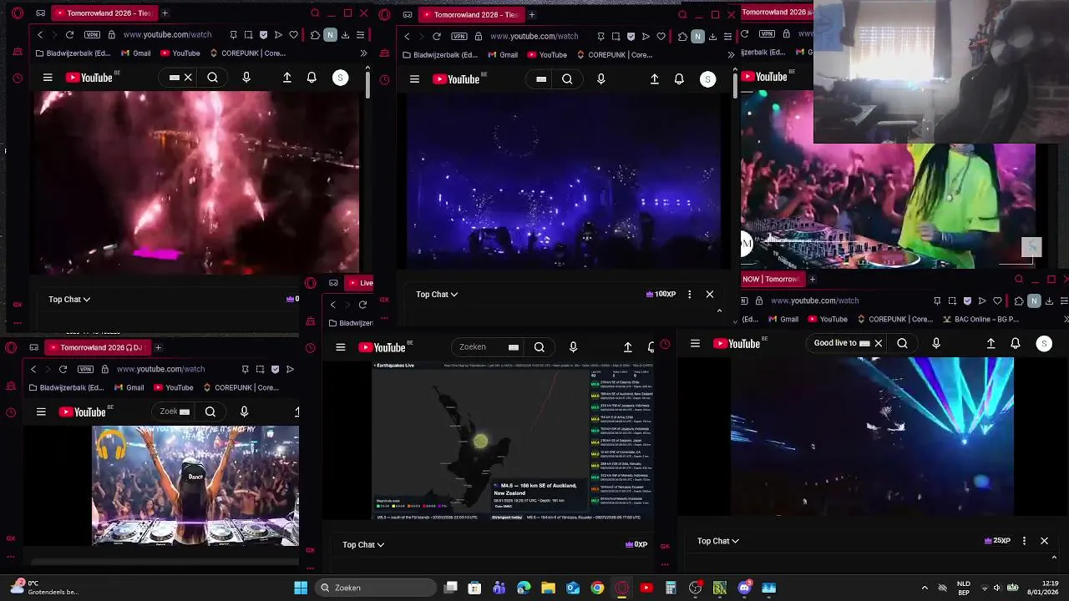
Task: Toggle ad blocker shield in blue concert window
Action: click(x=631, y=37)
